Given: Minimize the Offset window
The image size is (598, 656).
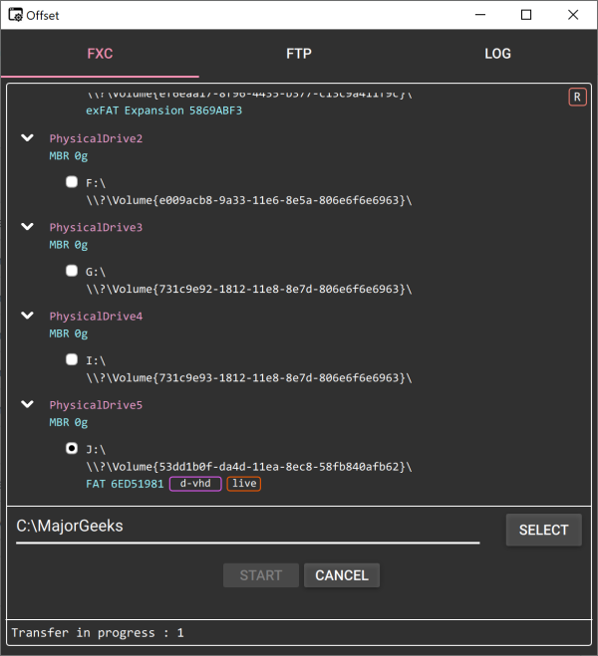Looking at the screenshot, I should (x=480, y=15).
